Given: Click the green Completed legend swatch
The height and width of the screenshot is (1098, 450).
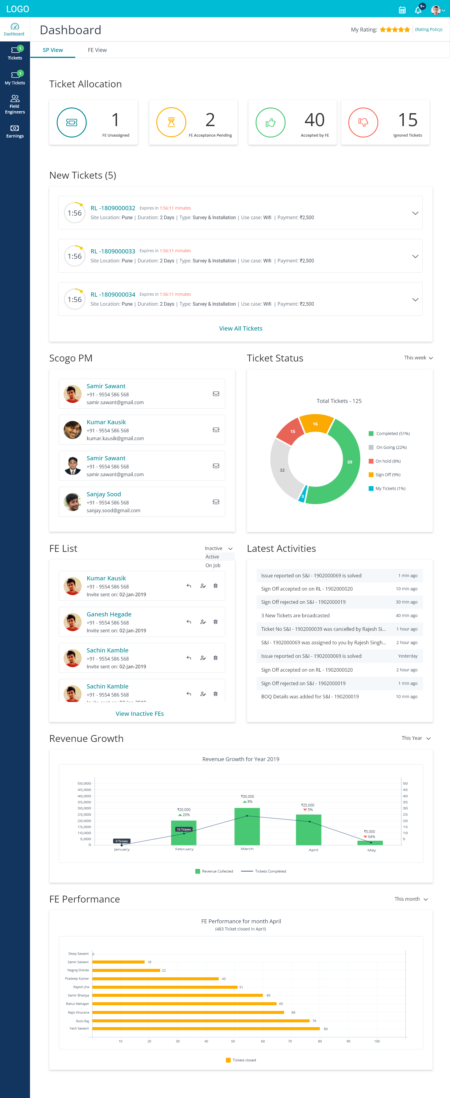Looking at the screenshot, I should click(x=371, y=434).
